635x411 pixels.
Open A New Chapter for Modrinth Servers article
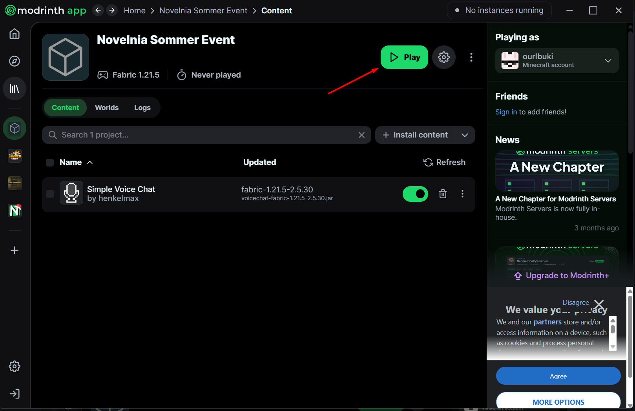(x=555, y=199)
